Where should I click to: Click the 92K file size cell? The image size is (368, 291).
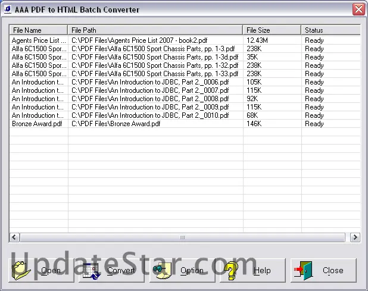pos(252,99)
